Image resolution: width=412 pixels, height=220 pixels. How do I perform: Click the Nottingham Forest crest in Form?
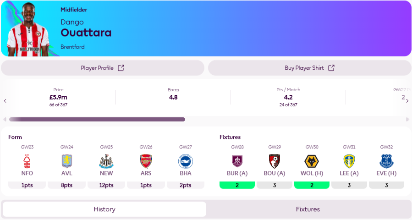point(27,161)
